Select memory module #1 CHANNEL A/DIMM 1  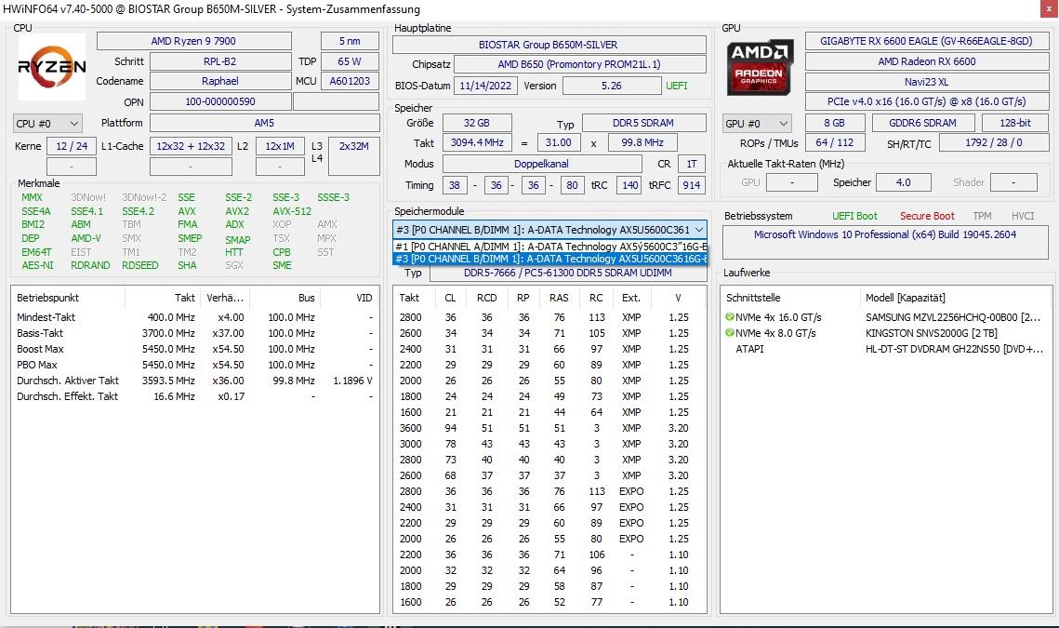tap(550, 247)
